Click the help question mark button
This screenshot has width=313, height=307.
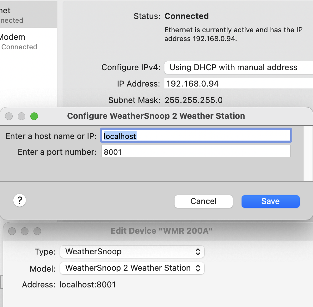tap(20, 200)
